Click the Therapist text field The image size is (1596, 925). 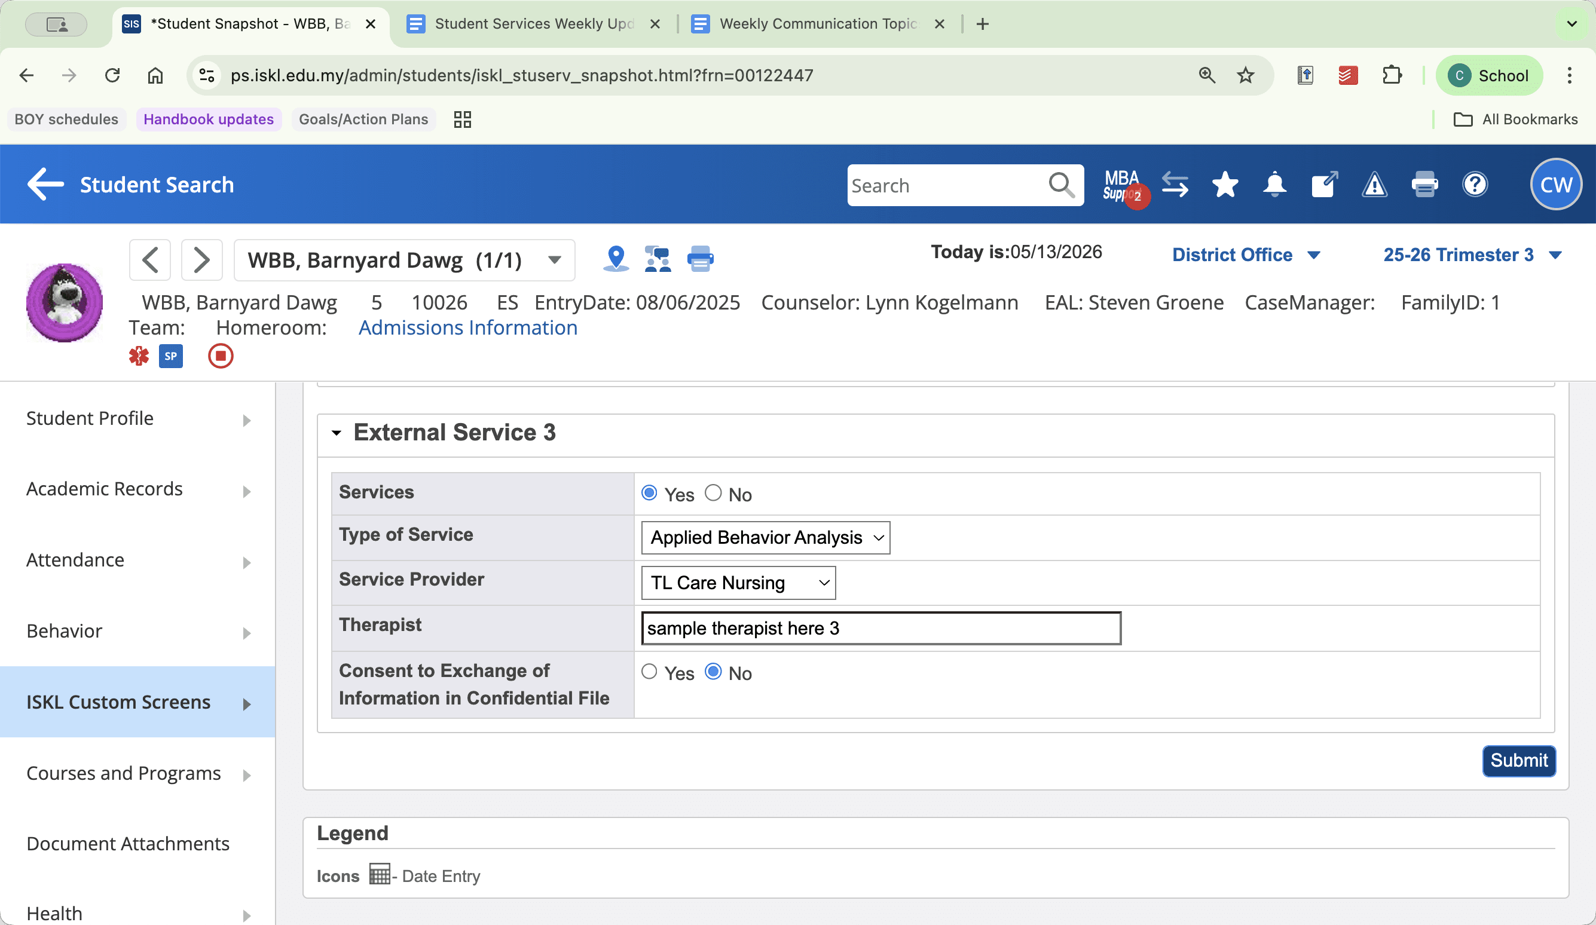tap(881, 628)
